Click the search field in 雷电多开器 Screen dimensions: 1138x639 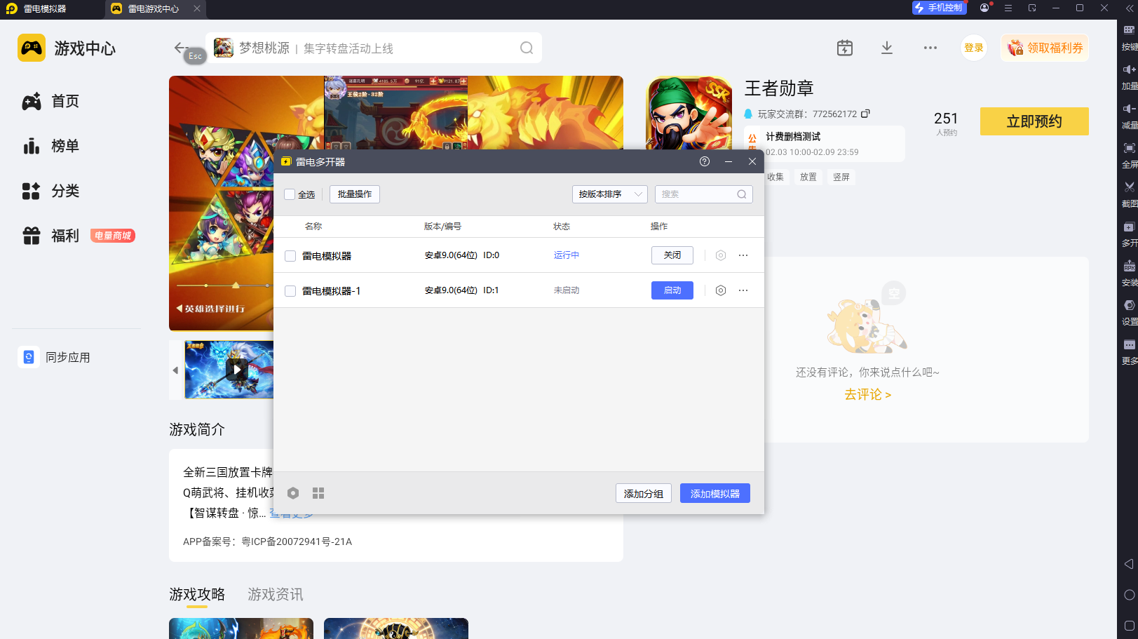(704, 194)
